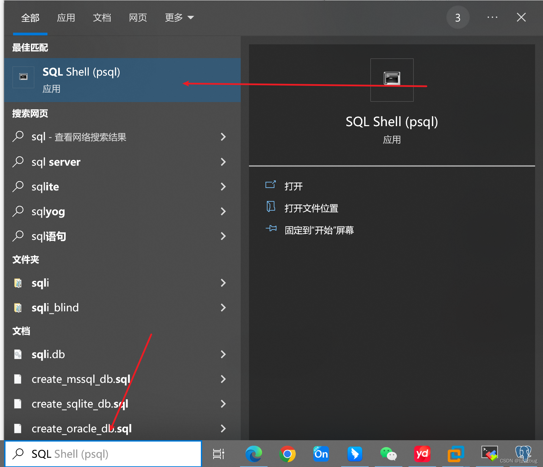Image resolution: width=543 pixels, height=467 pixels.
Task: Expand the create_mssql_db.sql arrow
Action: pos(223,379)
